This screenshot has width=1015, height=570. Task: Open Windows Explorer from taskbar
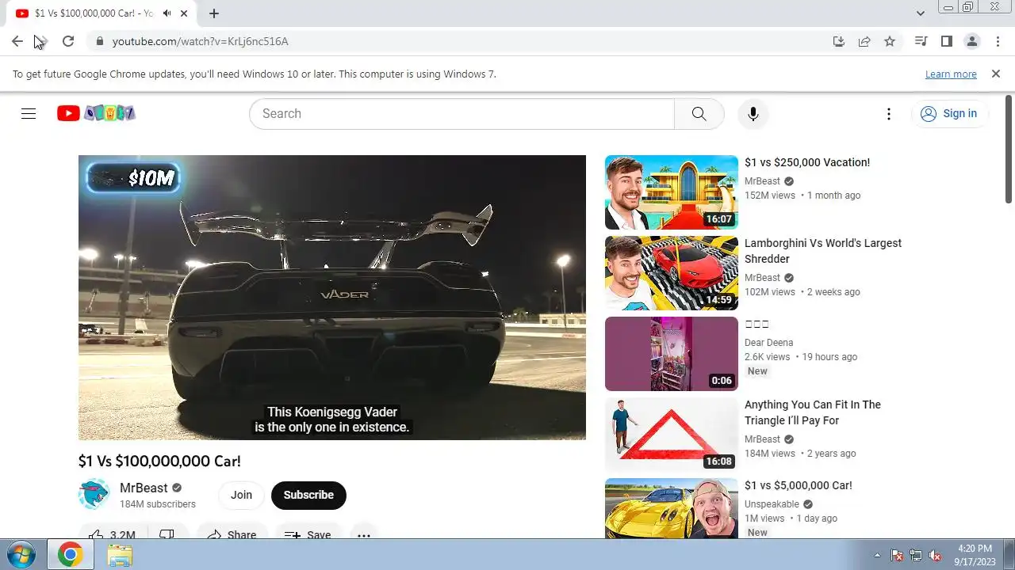tap(120, 555)
